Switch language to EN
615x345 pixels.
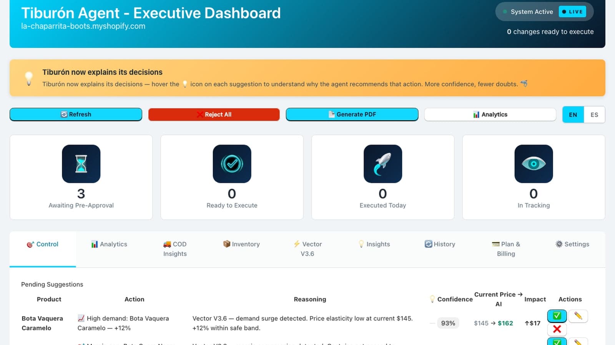(573, 115)
